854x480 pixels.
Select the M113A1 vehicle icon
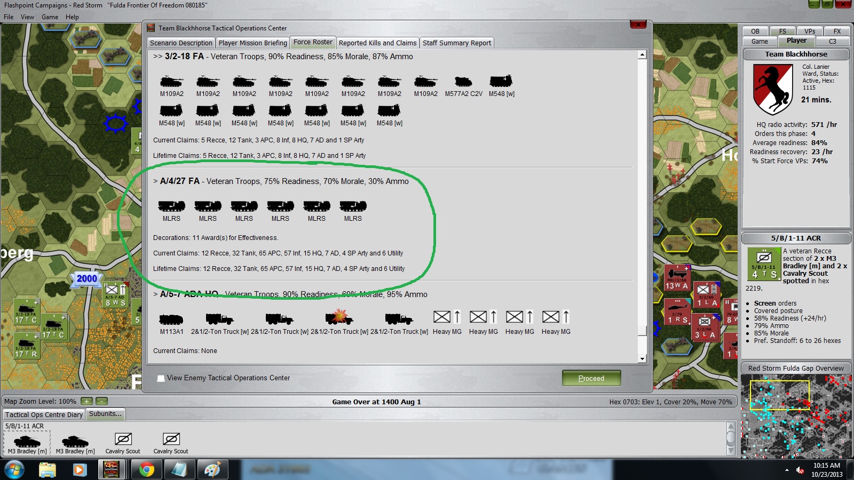[171, 319]
